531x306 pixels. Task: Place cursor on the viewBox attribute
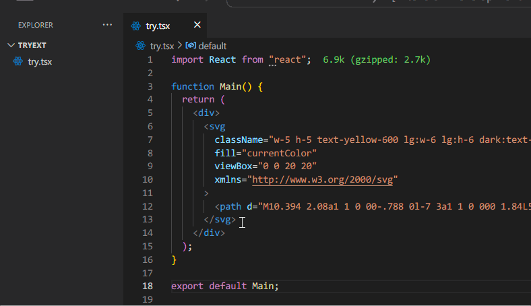(x=232, y=166)
